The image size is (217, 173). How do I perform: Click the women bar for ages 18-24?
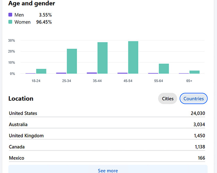pos(41,71)
